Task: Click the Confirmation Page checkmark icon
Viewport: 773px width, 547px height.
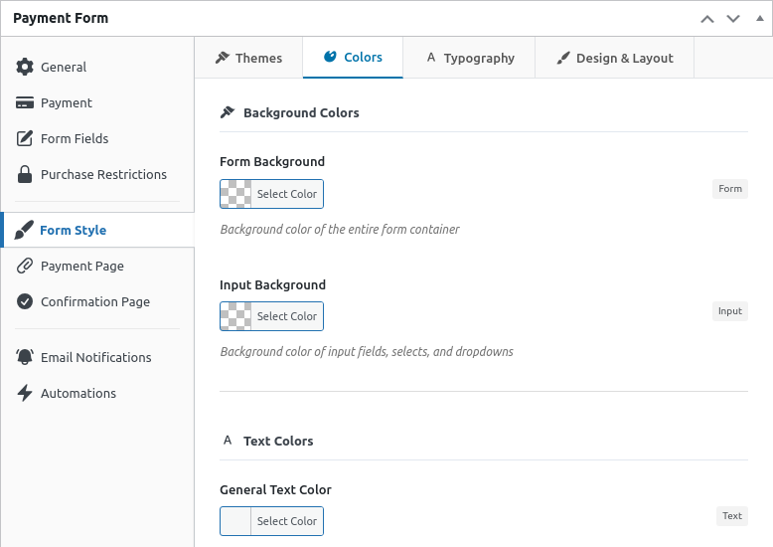Action: tap(25, 301)
